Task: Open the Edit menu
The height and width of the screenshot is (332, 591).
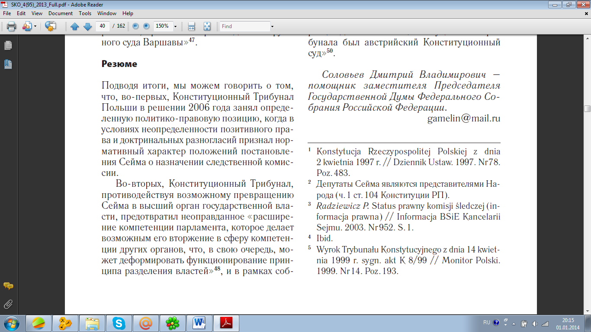Action: pyautogui.click(x=21, y=13)
